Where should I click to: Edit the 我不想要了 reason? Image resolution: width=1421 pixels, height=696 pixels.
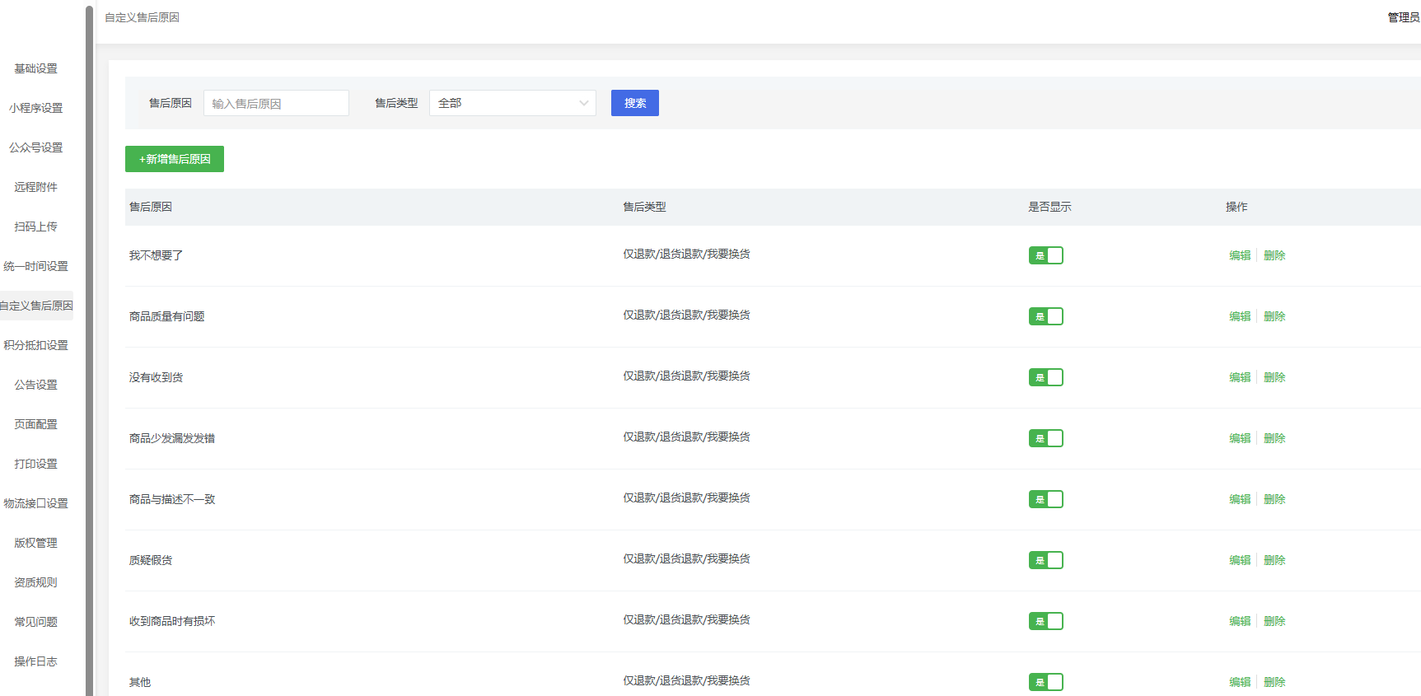point(1240,255)
